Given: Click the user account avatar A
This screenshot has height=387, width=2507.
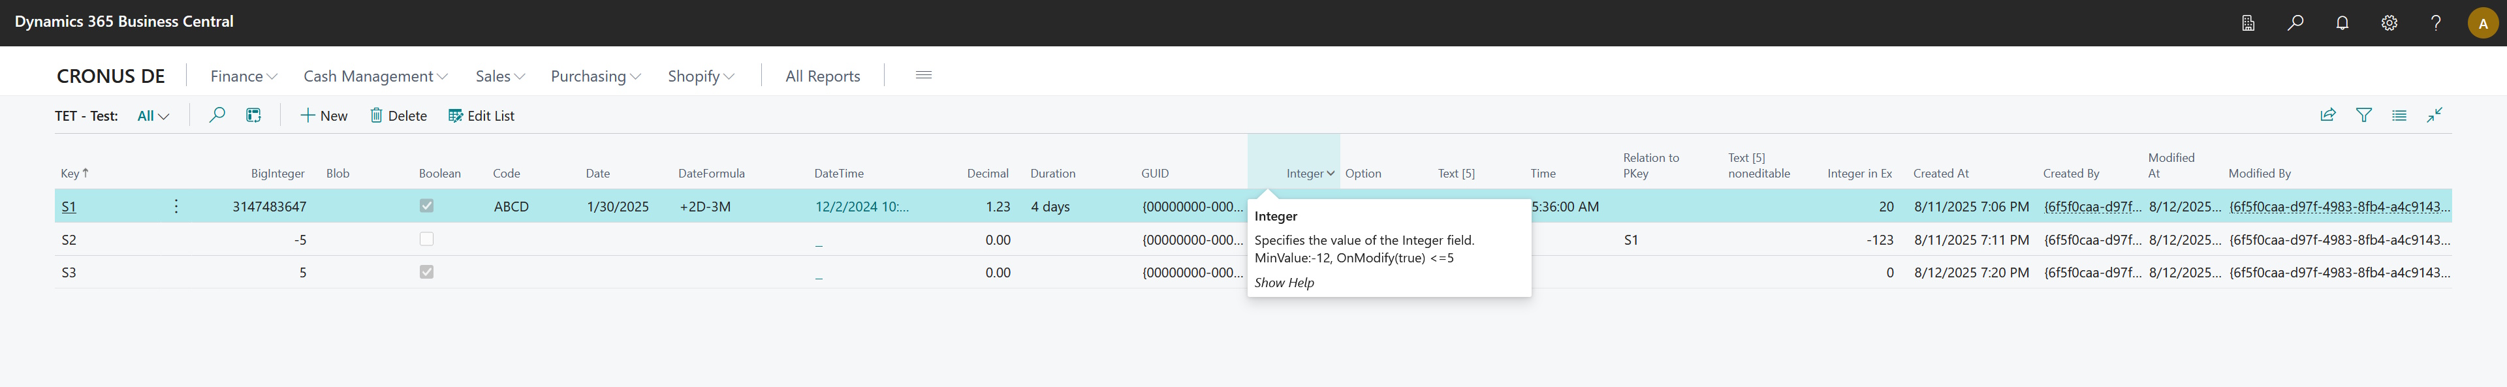Looking at the screenshot, I should 2483,23.
